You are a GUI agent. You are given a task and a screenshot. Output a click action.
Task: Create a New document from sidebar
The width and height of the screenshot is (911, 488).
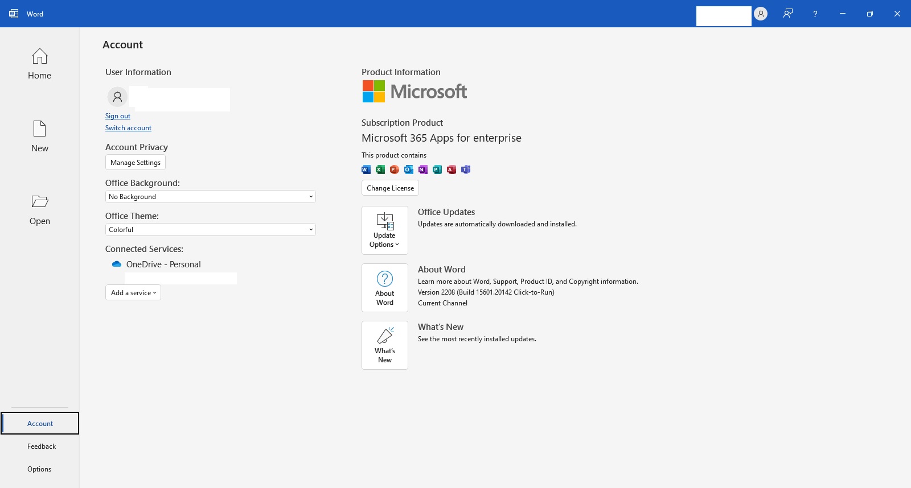pos(39,137)
